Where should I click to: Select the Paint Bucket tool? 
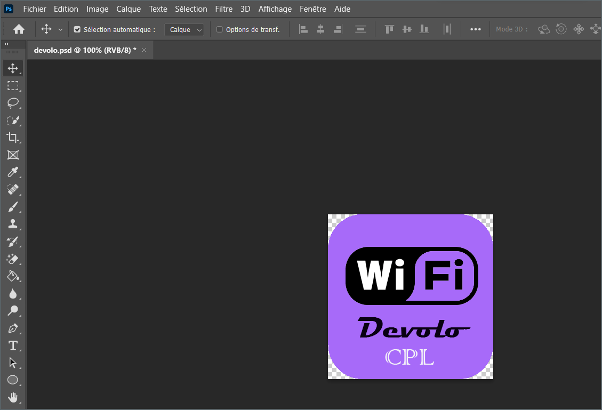pyautogui.click(x=13, y=276)
